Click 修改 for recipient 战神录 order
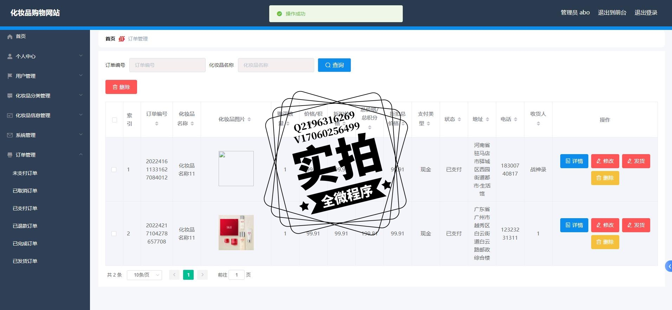This screenshot has height=310, width=672. pyautogui.click(x=605, y=161)
